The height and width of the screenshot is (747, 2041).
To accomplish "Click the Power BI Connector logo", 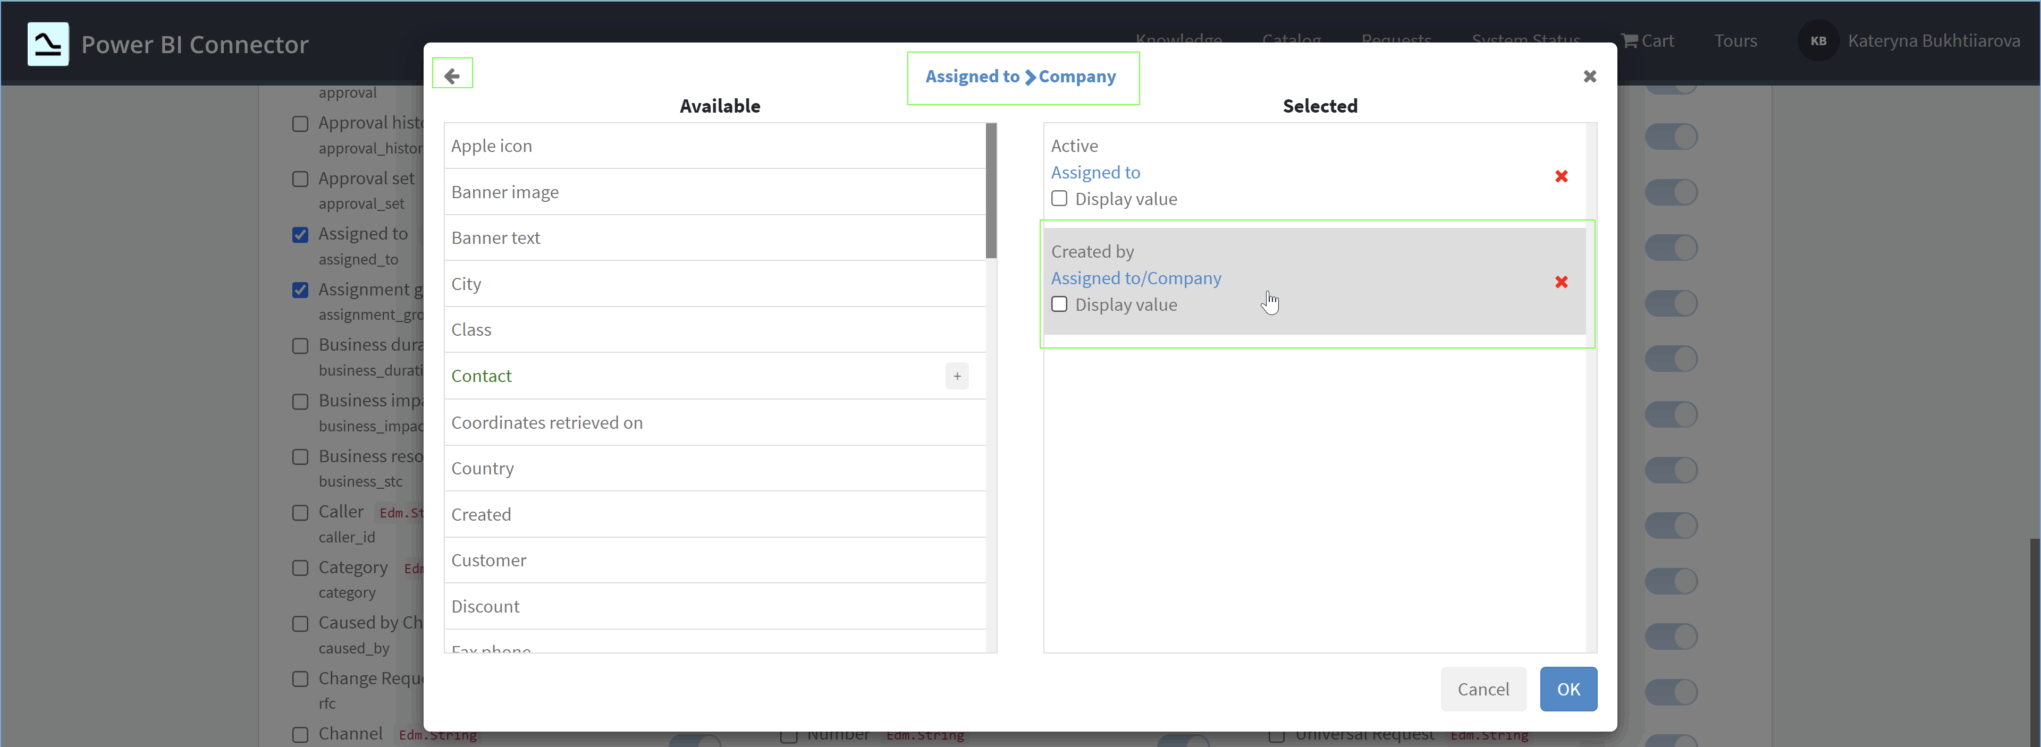I will click(47, 44).
